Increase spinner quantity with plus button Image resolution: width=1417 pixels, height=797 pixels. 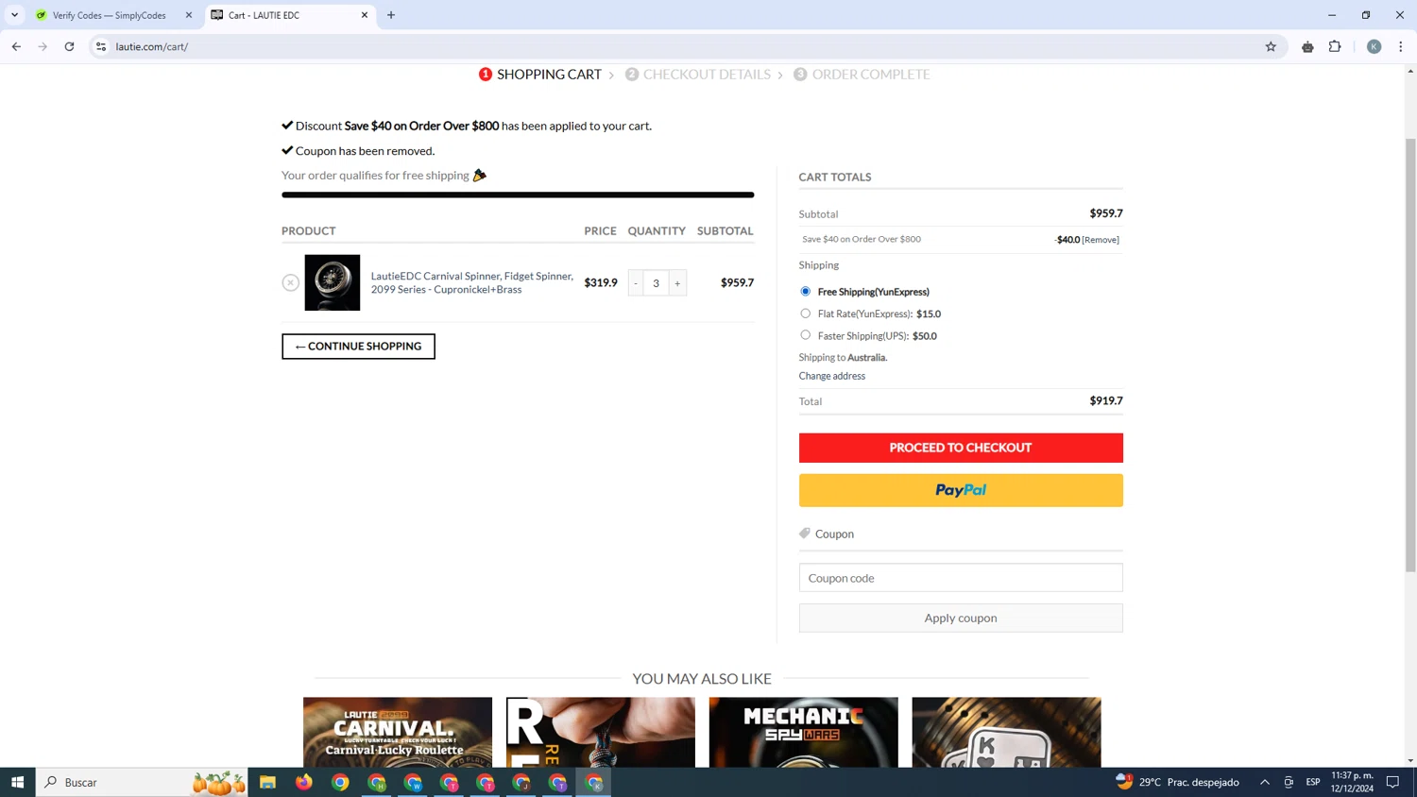[x=677, y=283]
